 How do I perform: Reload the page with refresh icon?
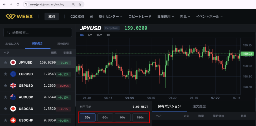[x=18, y=4]
